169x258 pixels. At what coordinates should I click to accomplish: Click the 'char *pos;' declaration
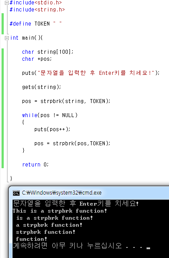pyautogui.click(x=37, y=59)
